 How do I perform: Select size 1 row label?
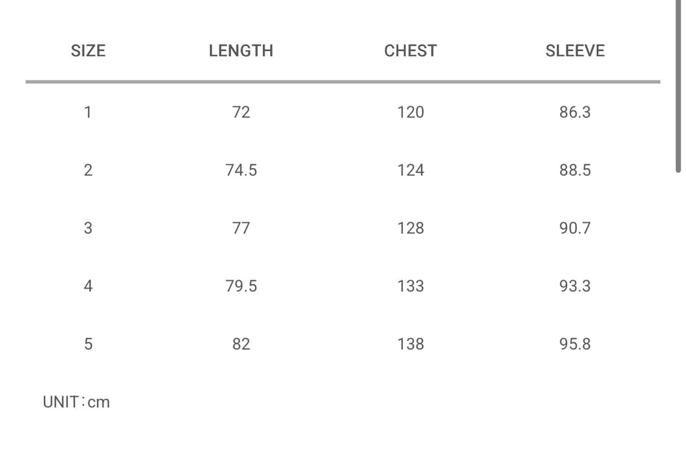pos(88,112)
